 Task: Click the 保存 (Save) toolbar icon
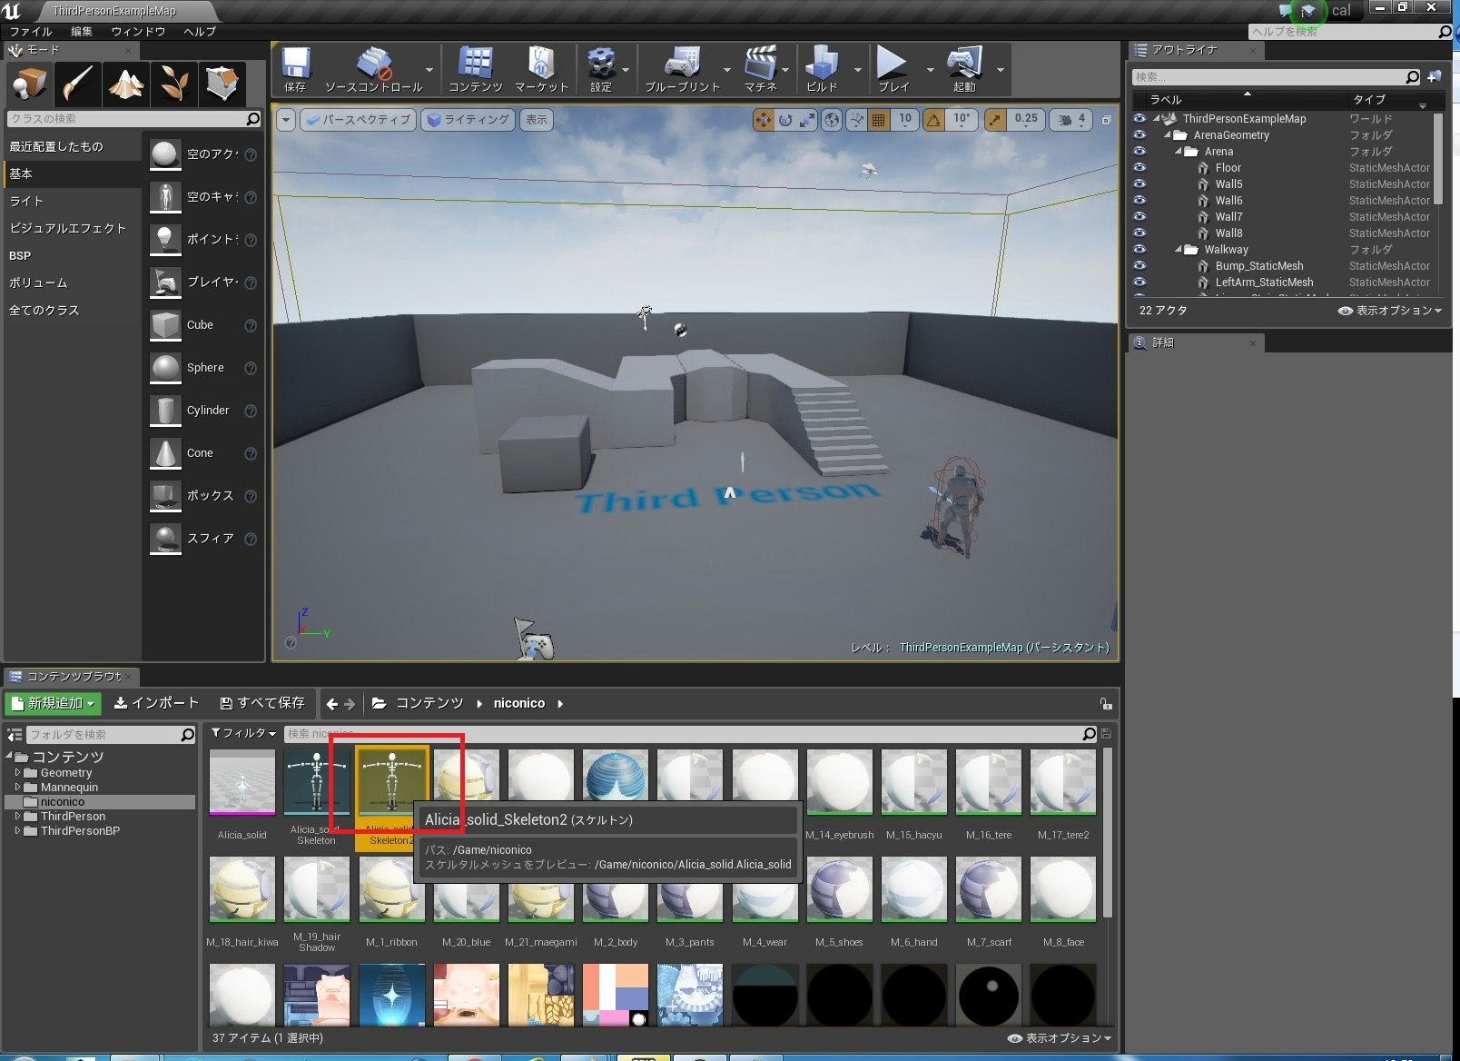295,69
